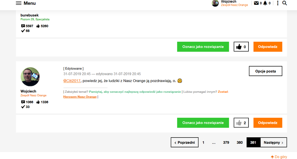Screen dimensions: 297x159
Task: Open the search magnifier icon
Action: point(285,3)
